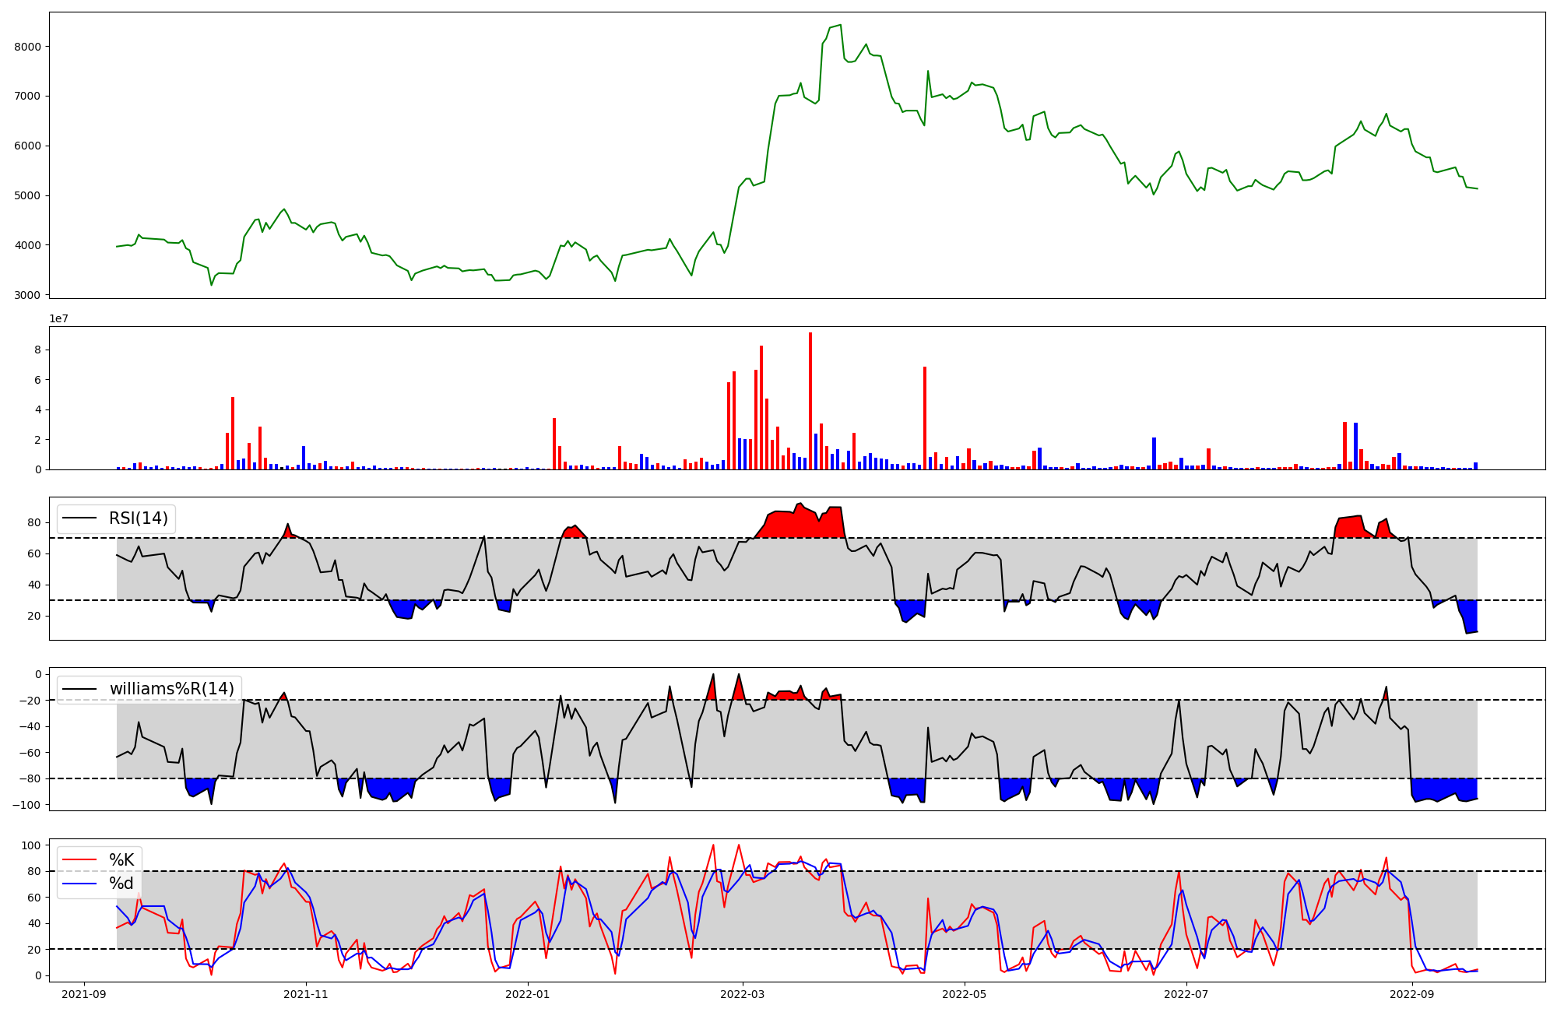1557x1012 pixels.
Task: Click the tallest blue volume bar near 2022-08
Action: tap(1355, 446)
